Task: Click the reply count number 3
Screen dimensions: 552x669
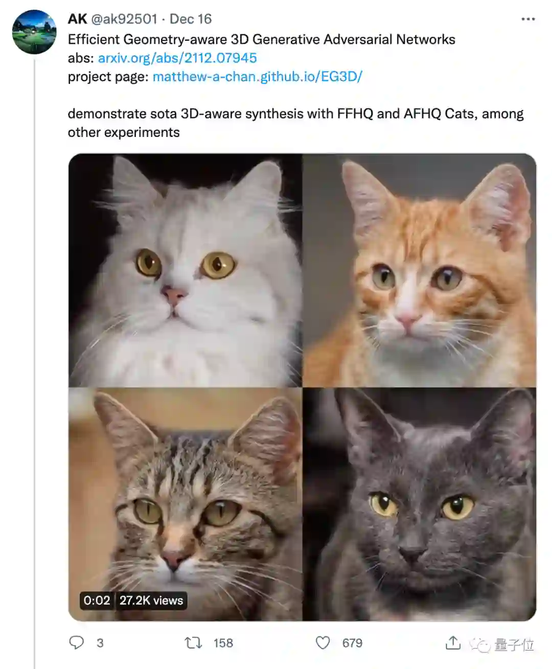Action: point(100,643)
